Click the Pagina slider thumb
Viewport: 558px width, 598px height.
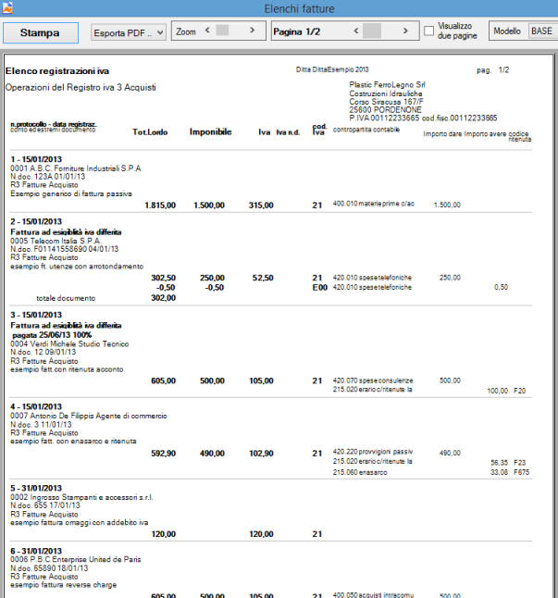pos(372,31)
